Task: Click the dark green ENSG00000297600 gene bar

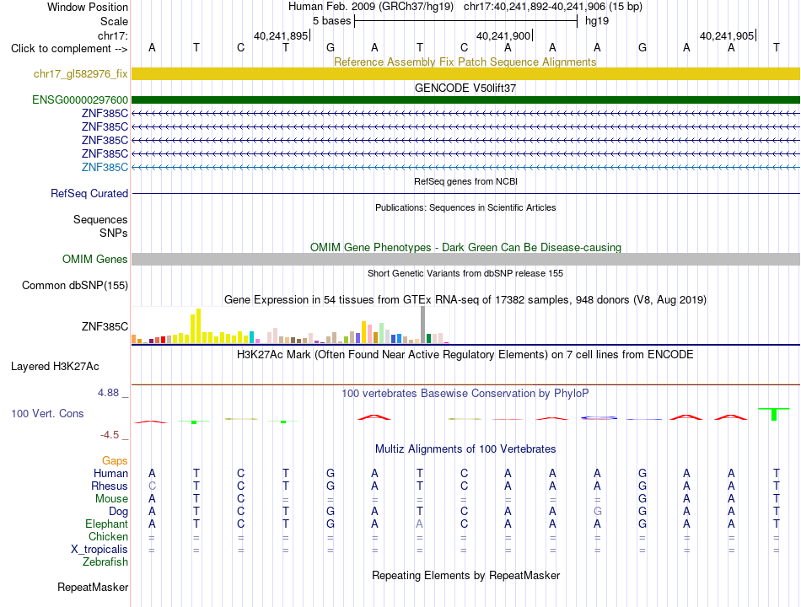Action: click(x=465, y=99)
